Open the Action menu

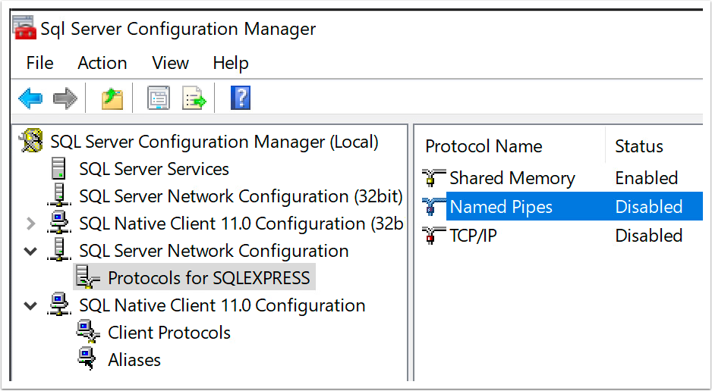tap(102, 63)
